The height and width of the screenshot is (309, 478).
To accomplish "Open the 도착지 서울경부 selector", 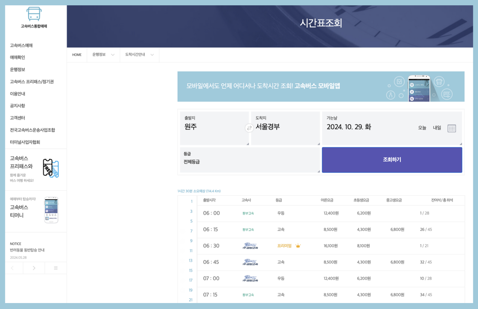I will click(x=285, y=128).
